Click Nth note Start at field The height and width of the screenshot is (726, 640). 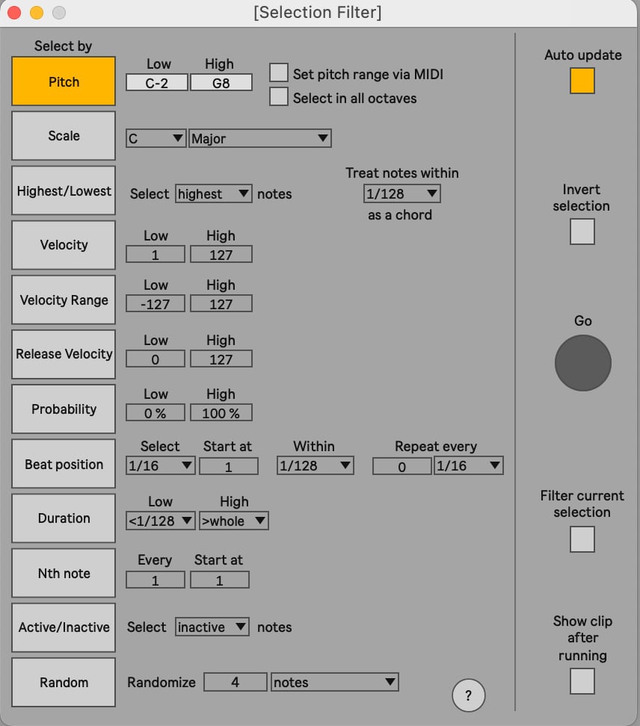[x=220, y=580]
